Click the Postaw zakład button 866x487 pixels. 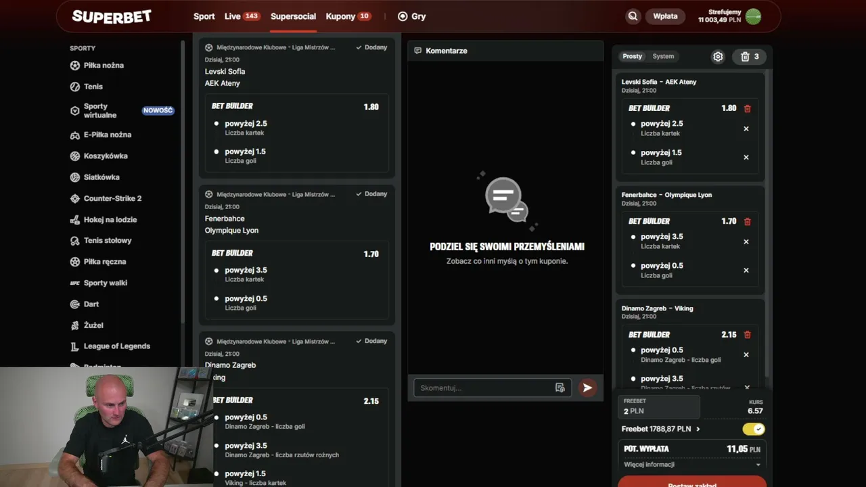coord(692,482)
